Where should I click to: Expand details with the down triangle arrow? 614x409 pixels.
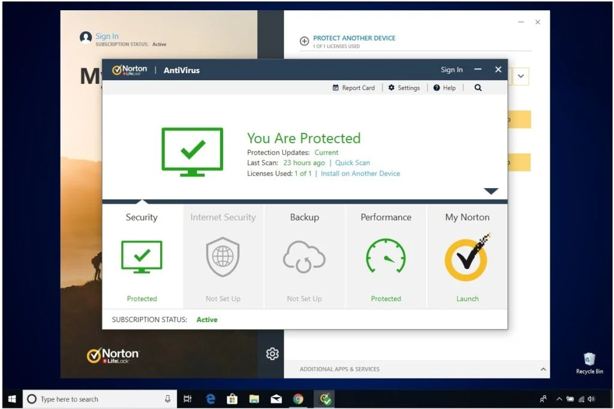point(491,191)
